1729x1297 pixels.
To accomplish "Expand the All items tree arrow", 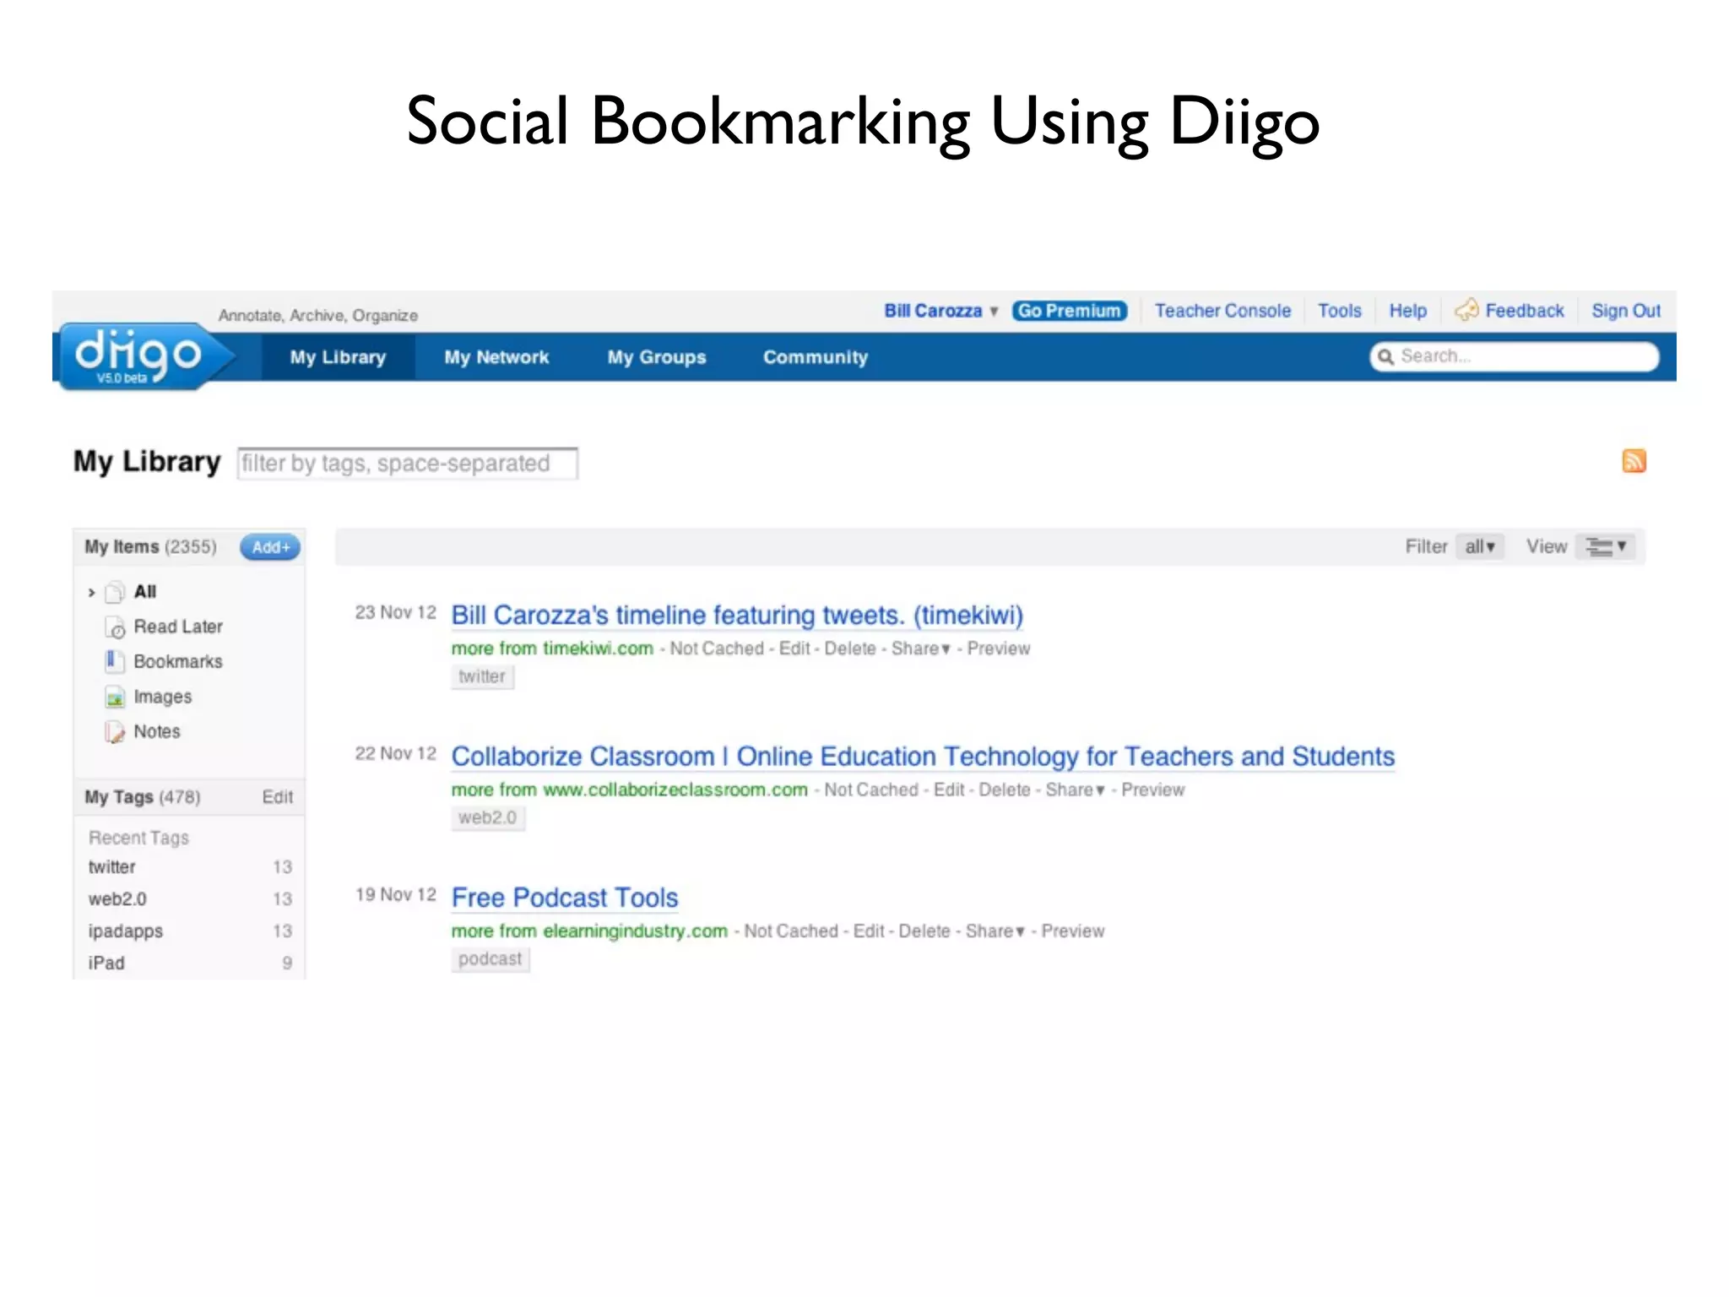I will 91,593.
